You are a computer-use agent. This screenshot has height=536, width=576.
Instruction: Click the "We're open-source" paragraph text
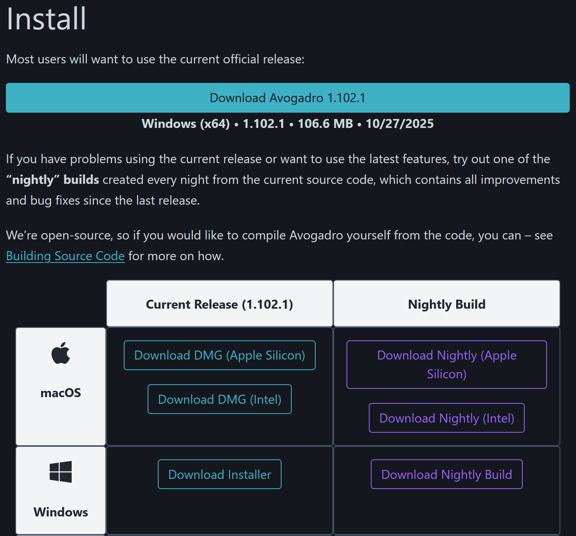pyautogui.click(x=279, y=235)
